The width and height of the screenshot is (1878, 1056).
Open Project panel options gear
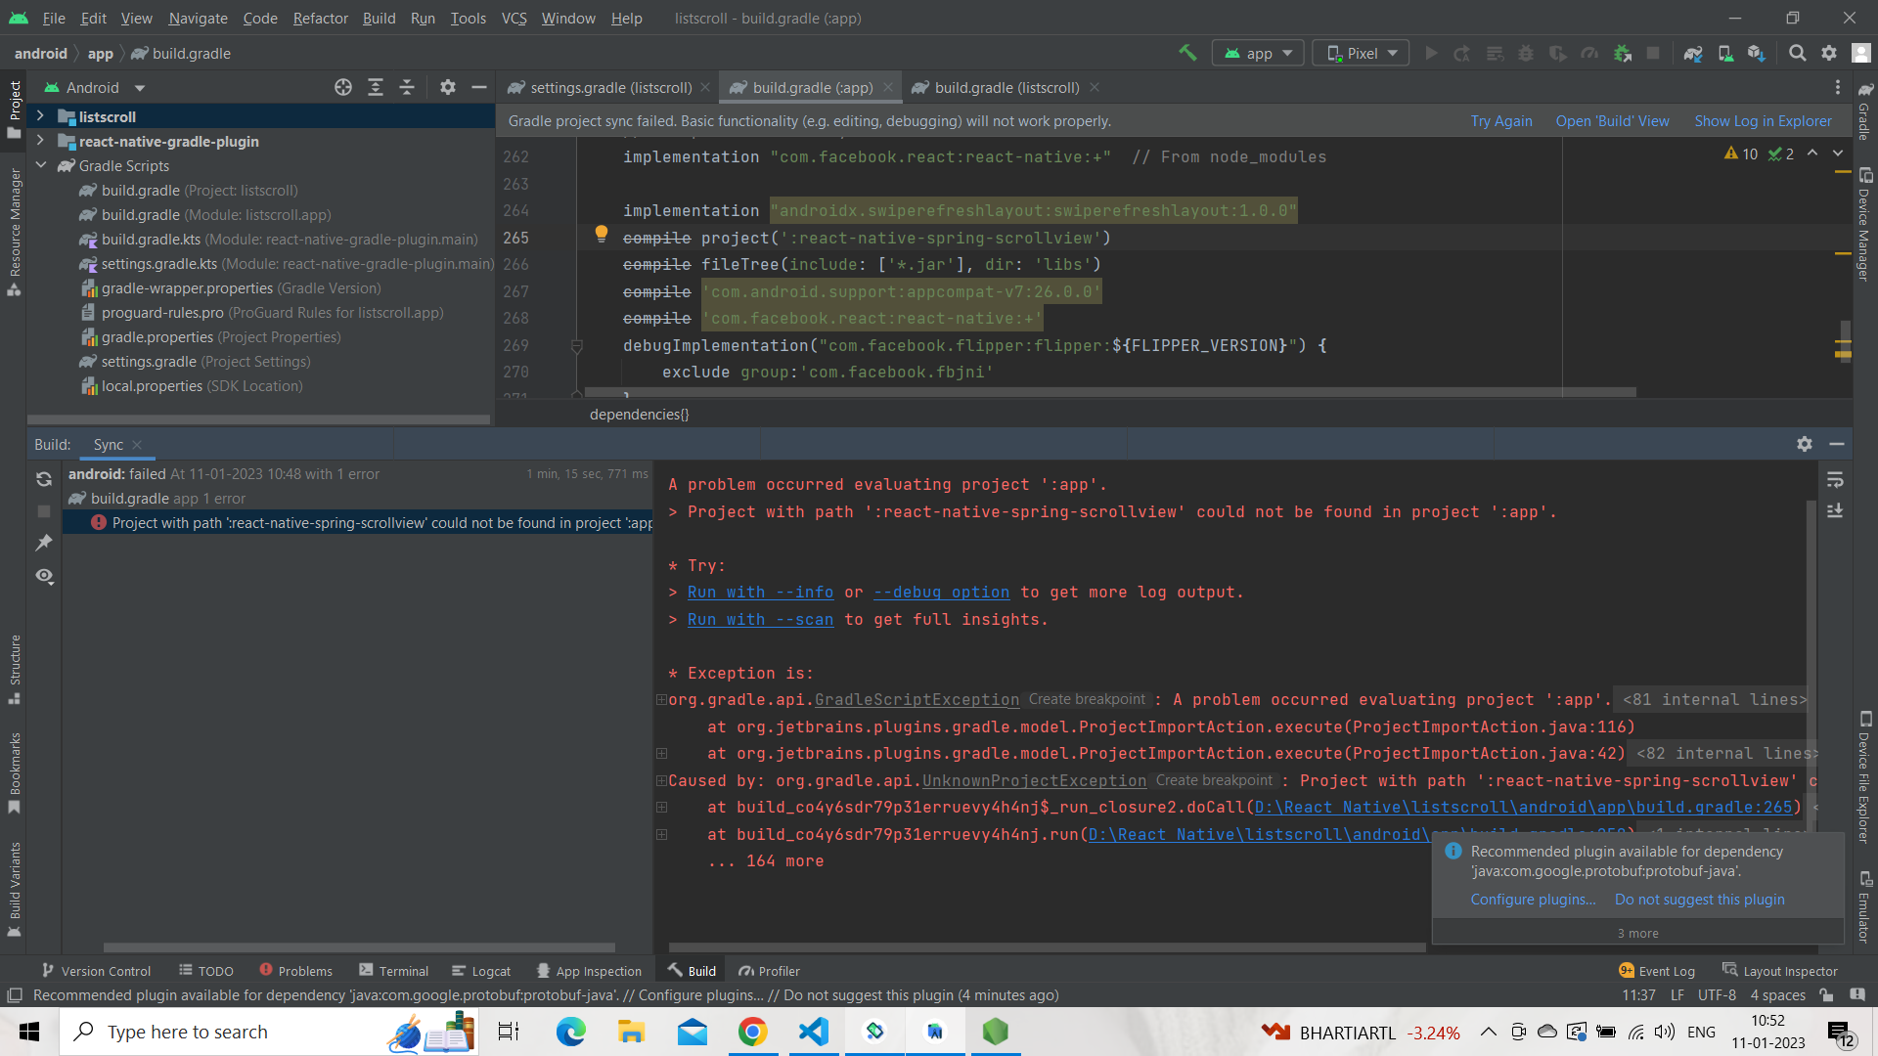click(448, 87)
